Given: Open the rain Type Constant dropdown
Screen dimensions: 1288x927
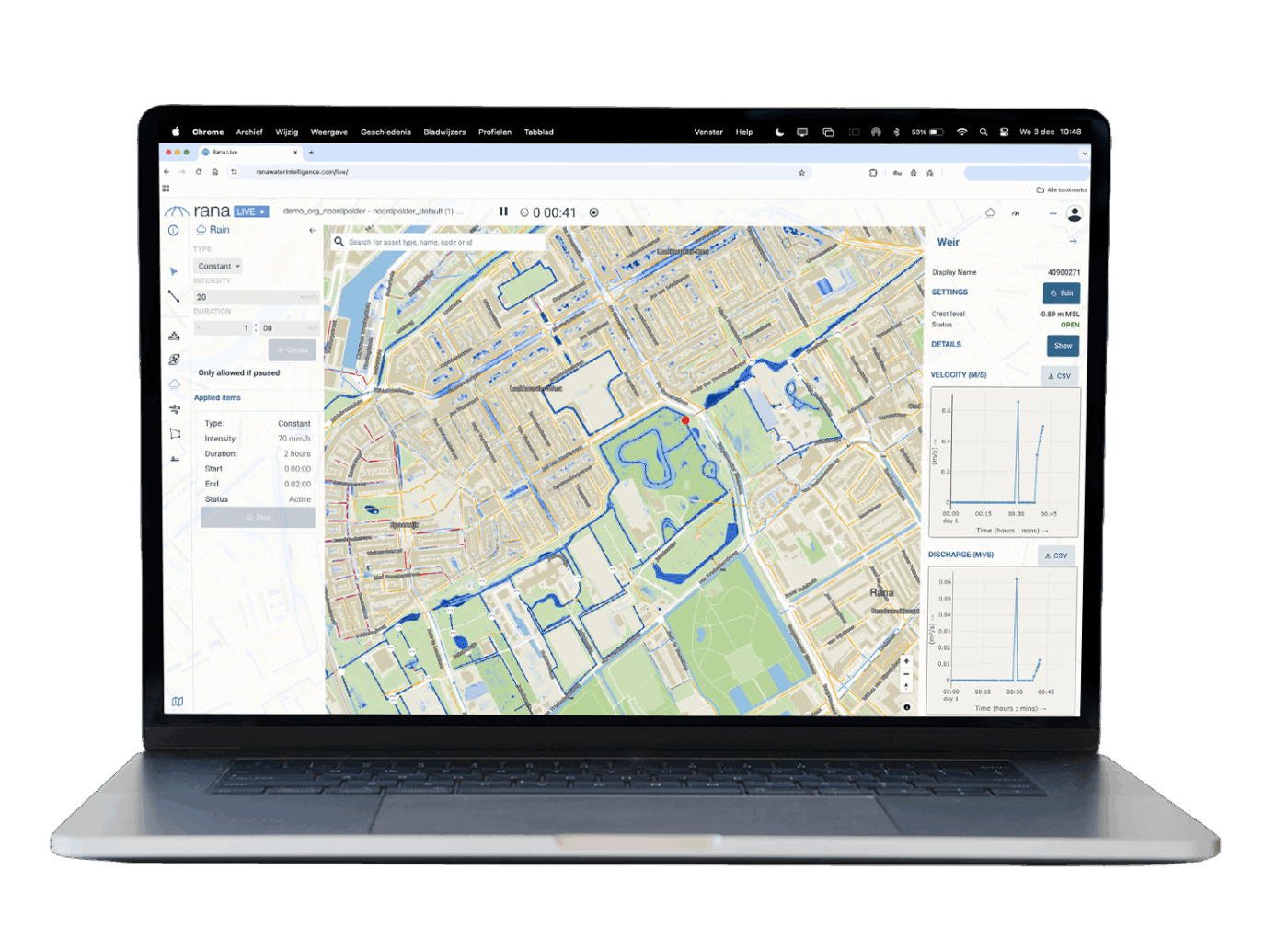Looking at the screenshot, I should coord(219,266).
